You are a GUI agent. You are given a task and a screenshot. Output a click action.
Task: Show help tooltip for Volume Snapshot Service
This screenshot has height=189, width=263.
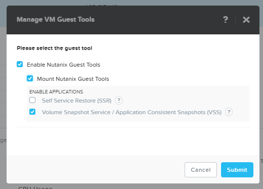(229, 112)
